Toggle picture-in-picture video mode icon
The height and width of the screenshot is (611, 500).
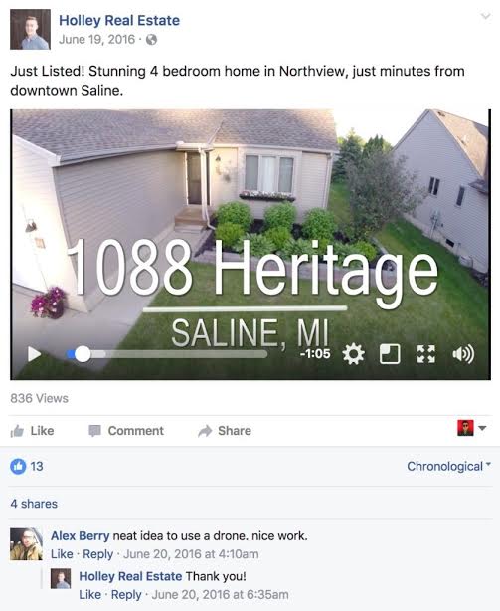390,354
